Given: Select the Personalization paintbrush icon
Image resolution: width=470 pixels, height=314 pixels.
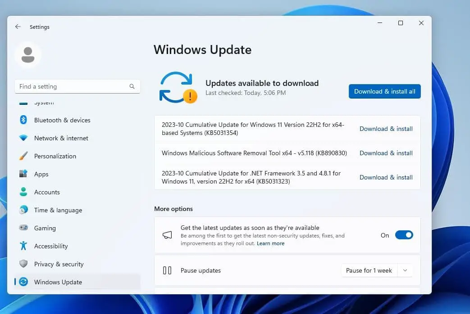Looking at the screenshot, I should [x=23, y=156].
